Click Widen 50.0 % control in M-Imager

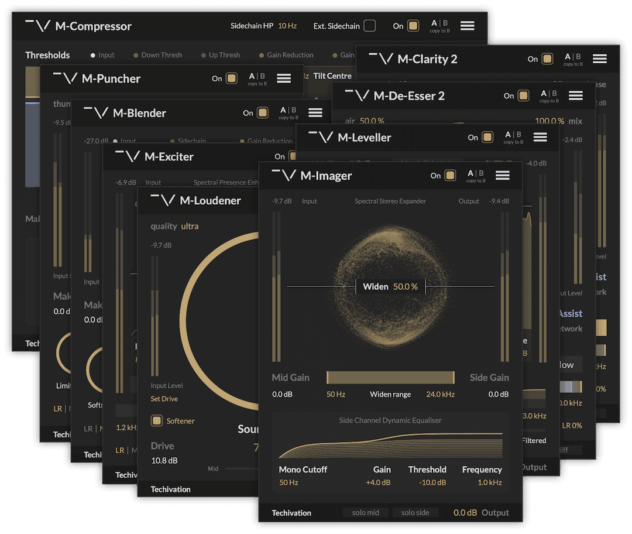coord(390,286)
